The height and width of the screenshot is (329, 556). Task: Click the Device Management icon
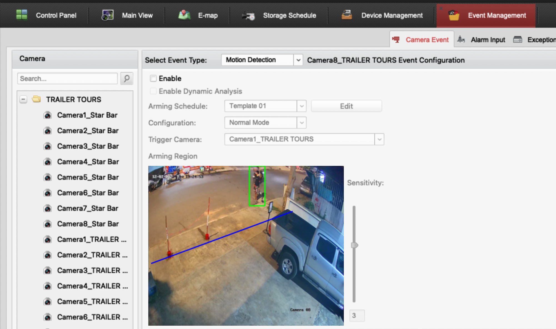(347, 15)
